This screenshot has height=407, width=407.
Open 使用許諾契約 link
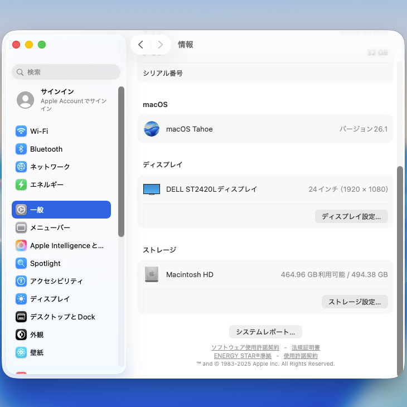point(301,356)
